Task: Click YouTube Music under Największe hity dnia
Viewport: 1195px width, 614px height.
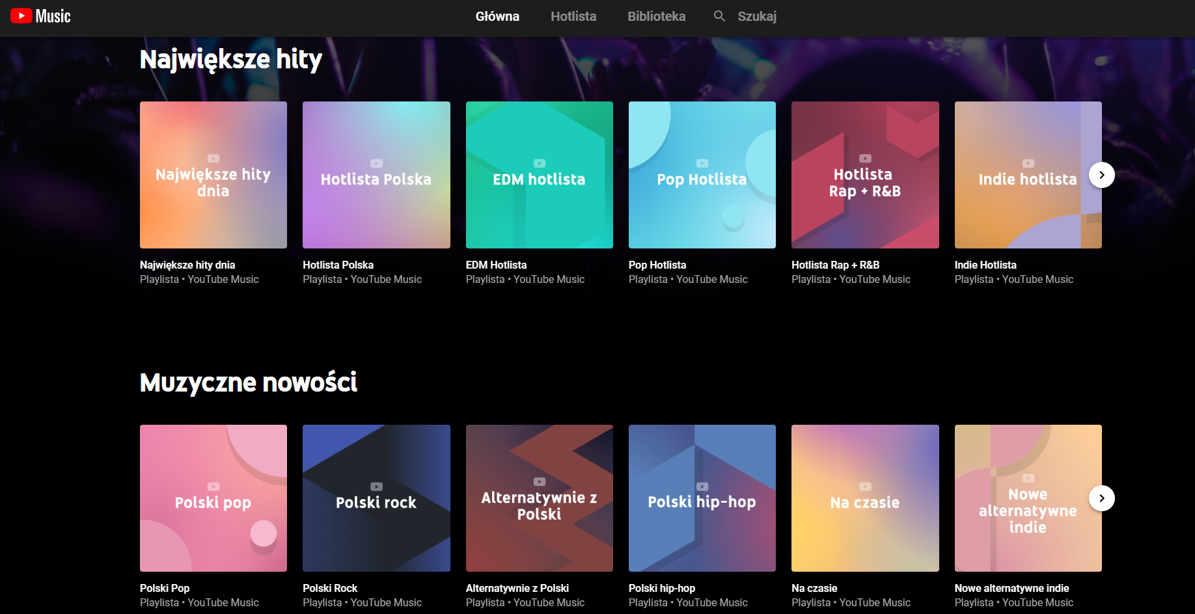Action: click(223, 279)
